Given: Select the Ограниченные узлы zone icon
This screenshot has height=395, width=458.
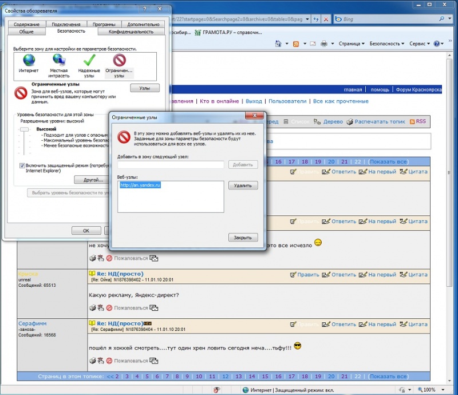Looking at the screenshot, I should click(119, 60).
